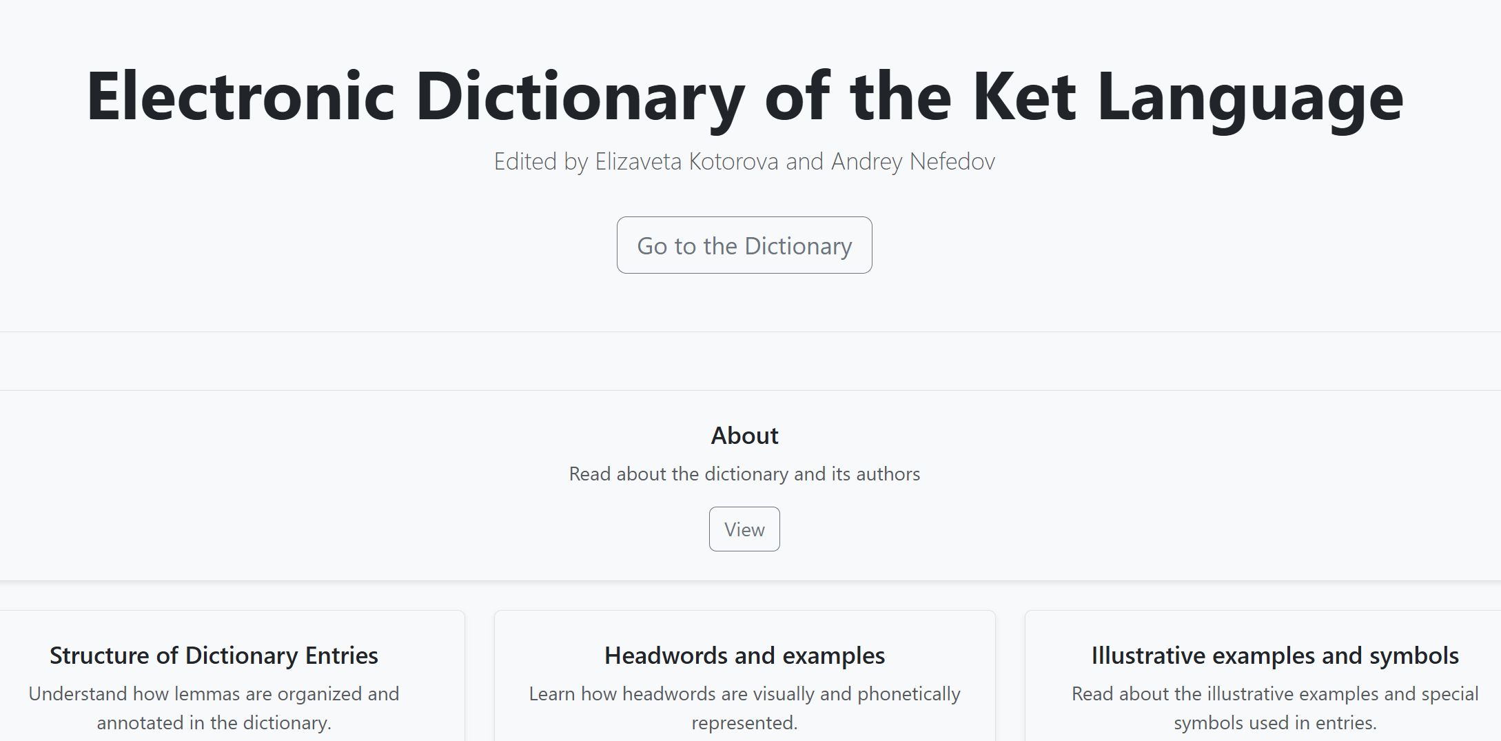Click the word "Ket" in the main title

(1024, 97)
